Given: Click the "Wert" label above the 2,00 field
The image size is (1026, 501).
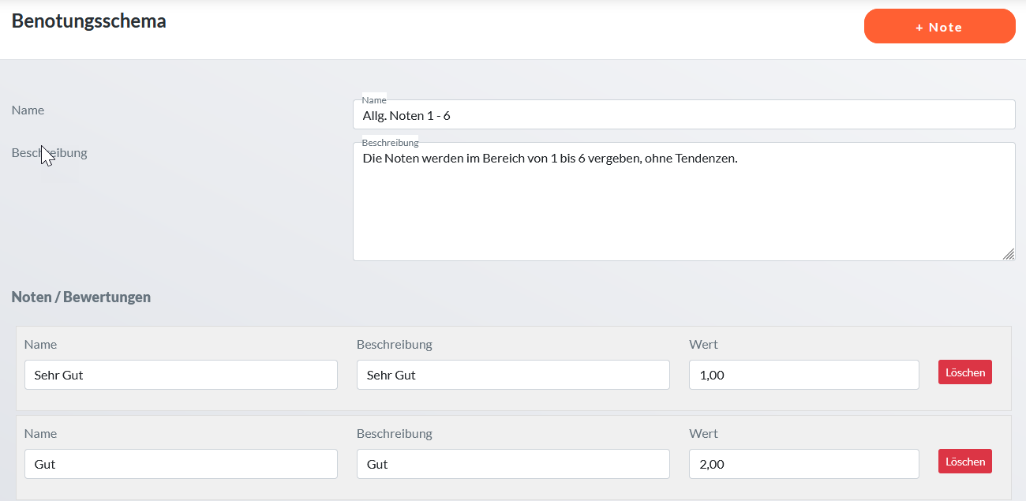Looking at the screenshot, I should tap(703, 434).
